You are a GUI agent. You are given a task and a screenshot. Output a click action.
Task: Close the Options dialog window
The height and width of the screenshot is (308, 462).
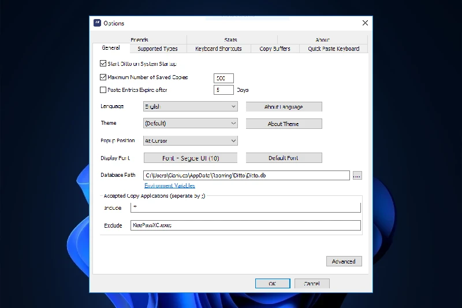[x=365, y=23]
